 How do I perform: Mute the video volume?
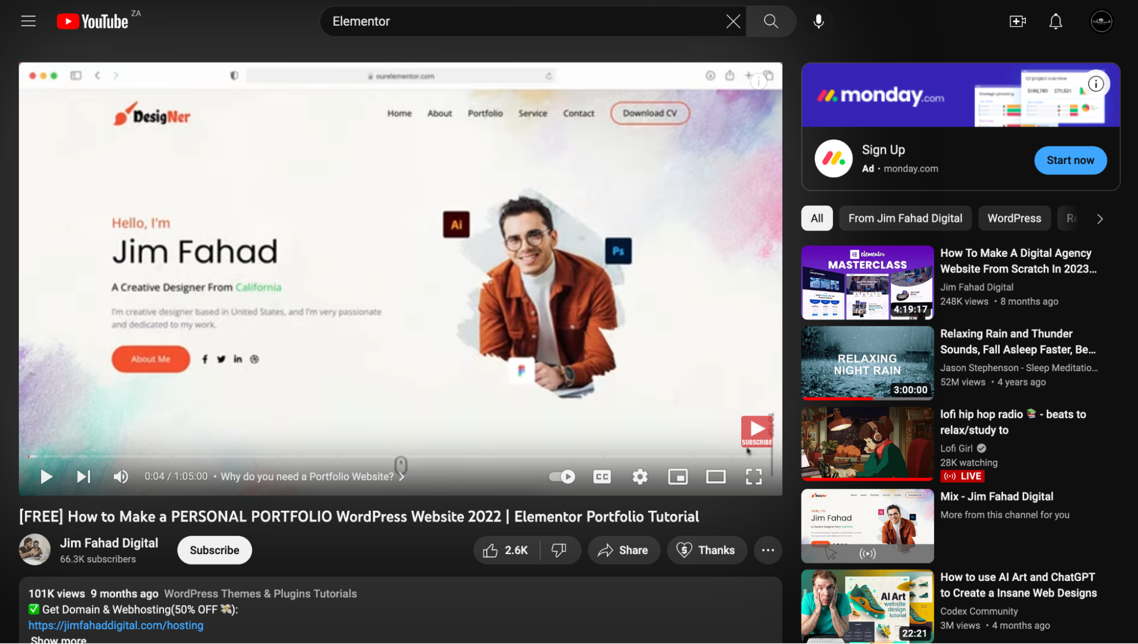120,477
